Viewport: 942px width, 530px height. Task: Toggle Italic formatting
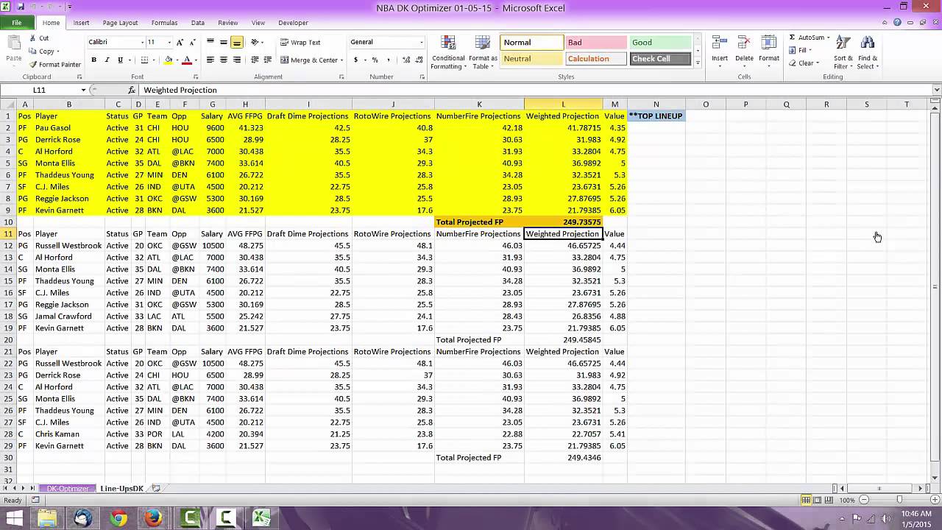tap(107, 60)
